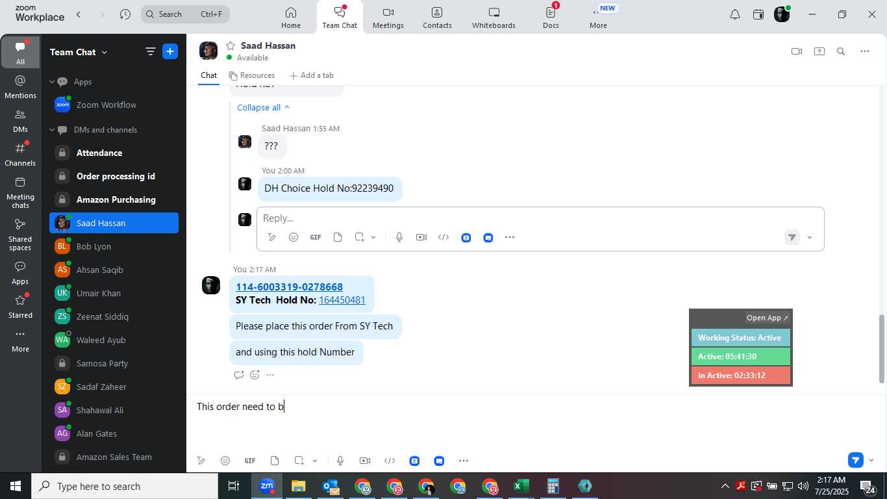Viewport: 887px width, 499px height.
Task: Open Amazon Purchasing channel
Action: point(114,199)
